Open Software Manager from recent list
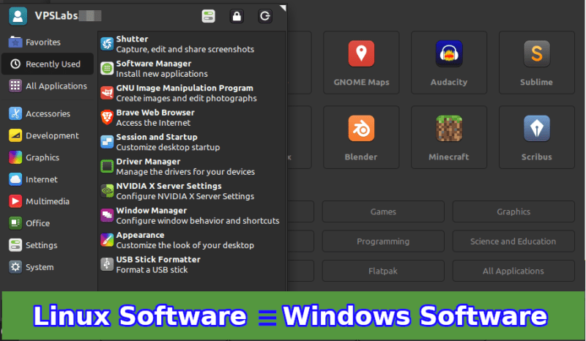This screenshot has height=341, width=586. 193,69
